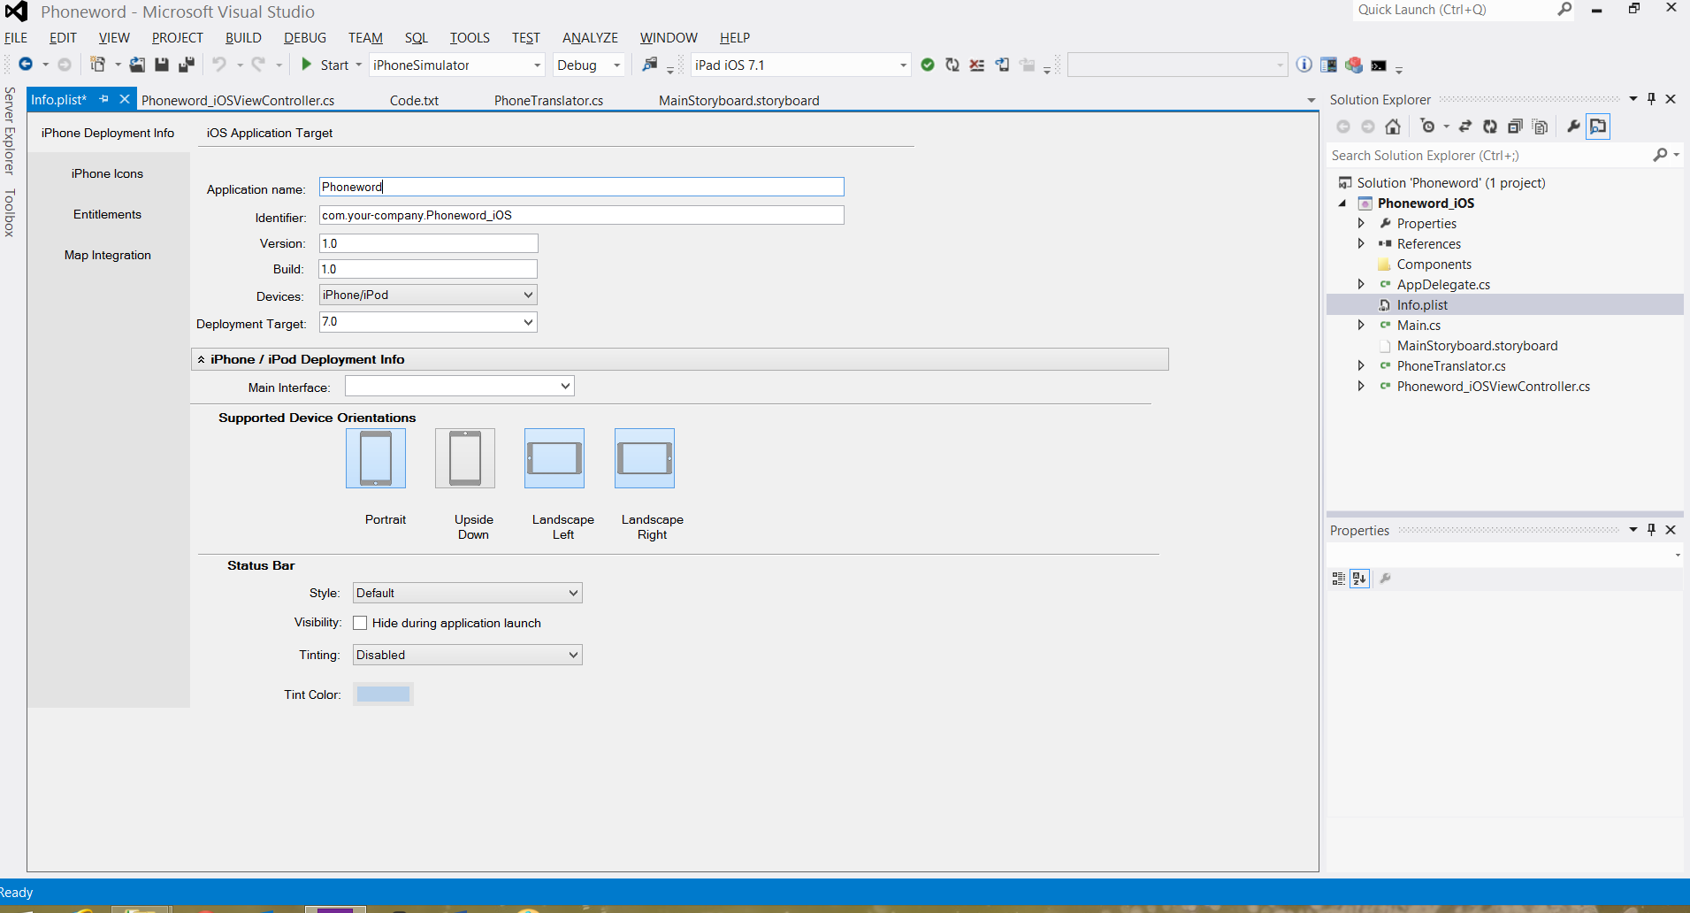
Task: Select Map Integration in the left sidebar
Action: coord(107,256)
